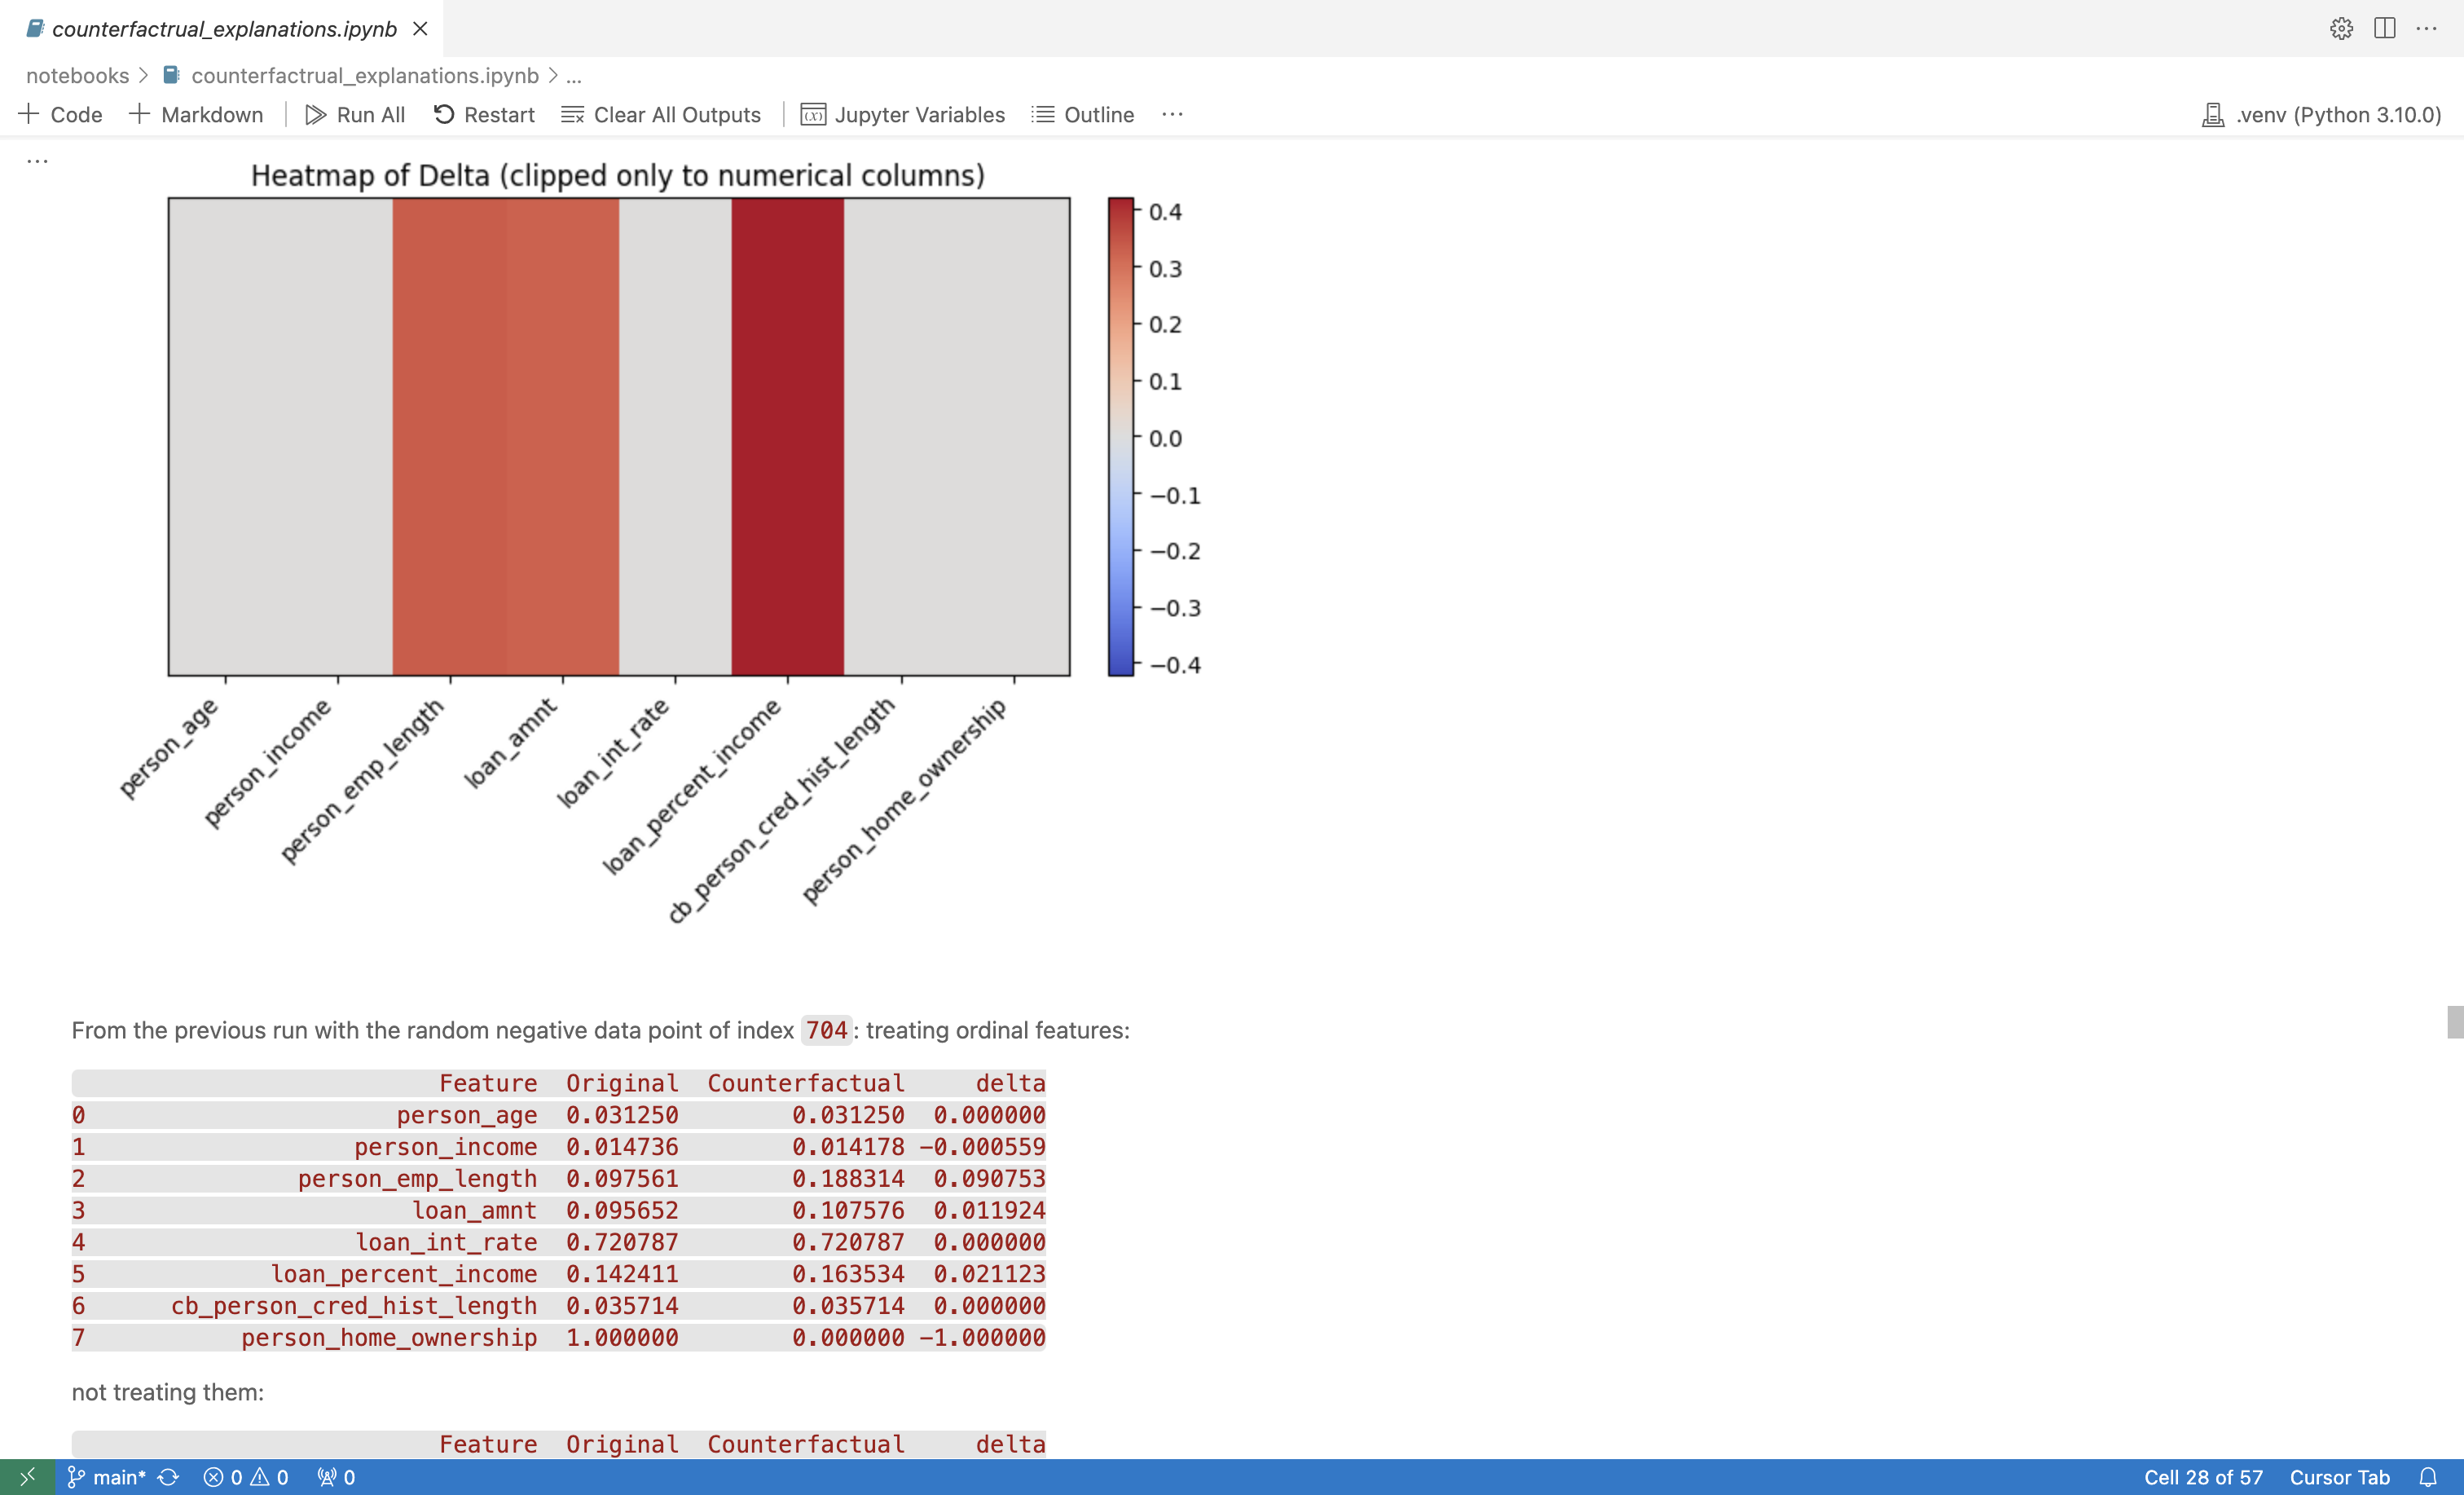This screenshot has height=1495, width=2464.
Task: Add a new Code cell
Action: (61, 114)
